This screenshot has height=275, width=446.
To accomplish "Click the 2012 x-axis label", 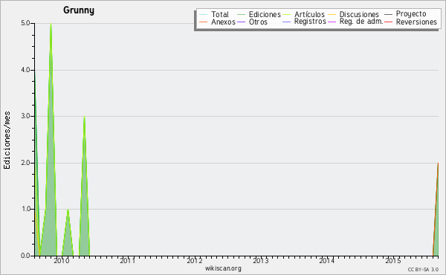I will coord(194,261).
